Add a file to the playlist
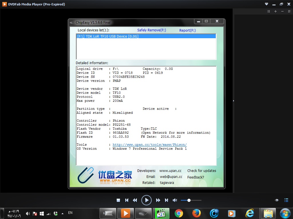The height and width of the screenshot is (219, 293). pos(276,11)
